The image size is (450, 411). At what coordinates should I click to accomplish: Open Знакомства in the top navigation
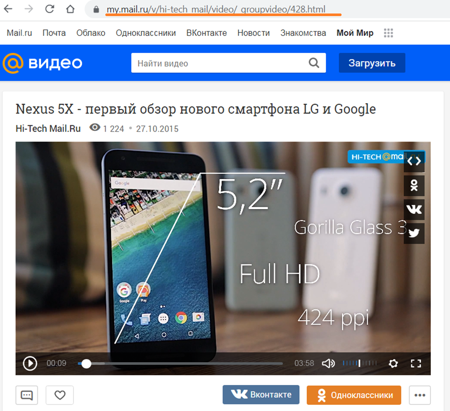303,33
